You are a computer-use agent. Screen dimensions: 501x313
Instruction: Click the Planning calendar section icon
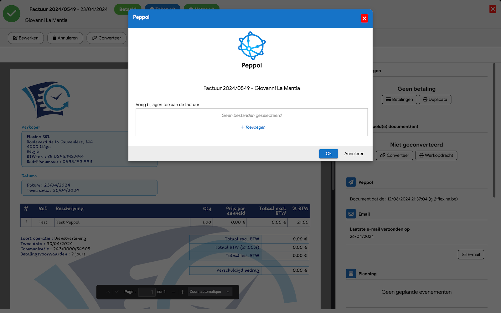click(351, 273)
